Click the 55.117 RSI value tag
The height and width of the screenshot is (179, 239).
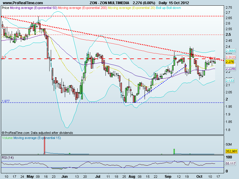point(231,163)
